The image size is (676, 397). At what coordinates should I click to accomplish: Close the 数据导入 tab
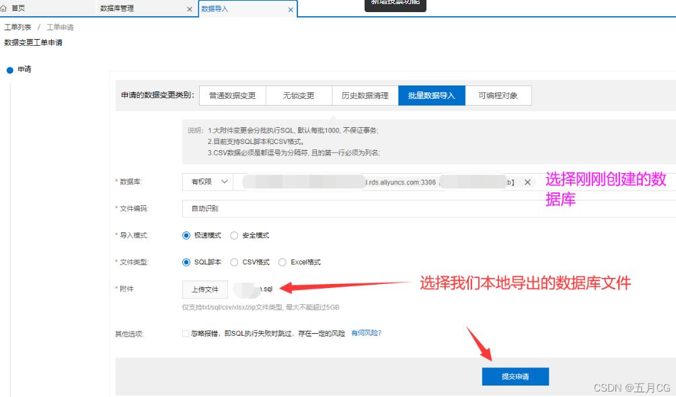(289, 9)
